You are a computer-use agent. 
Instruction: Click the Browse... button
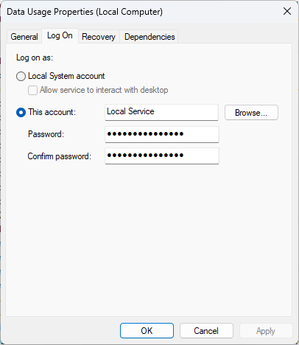tap(251, 113)
